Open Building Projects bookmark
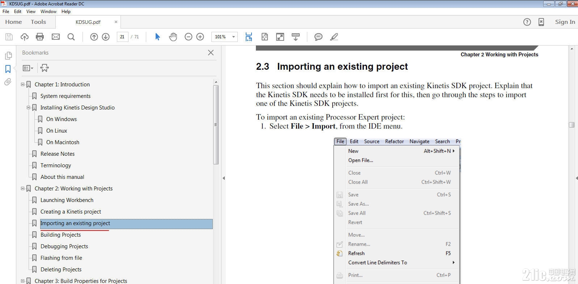The height and width of the screenshot is (284, 578). [x=60, y=235]
